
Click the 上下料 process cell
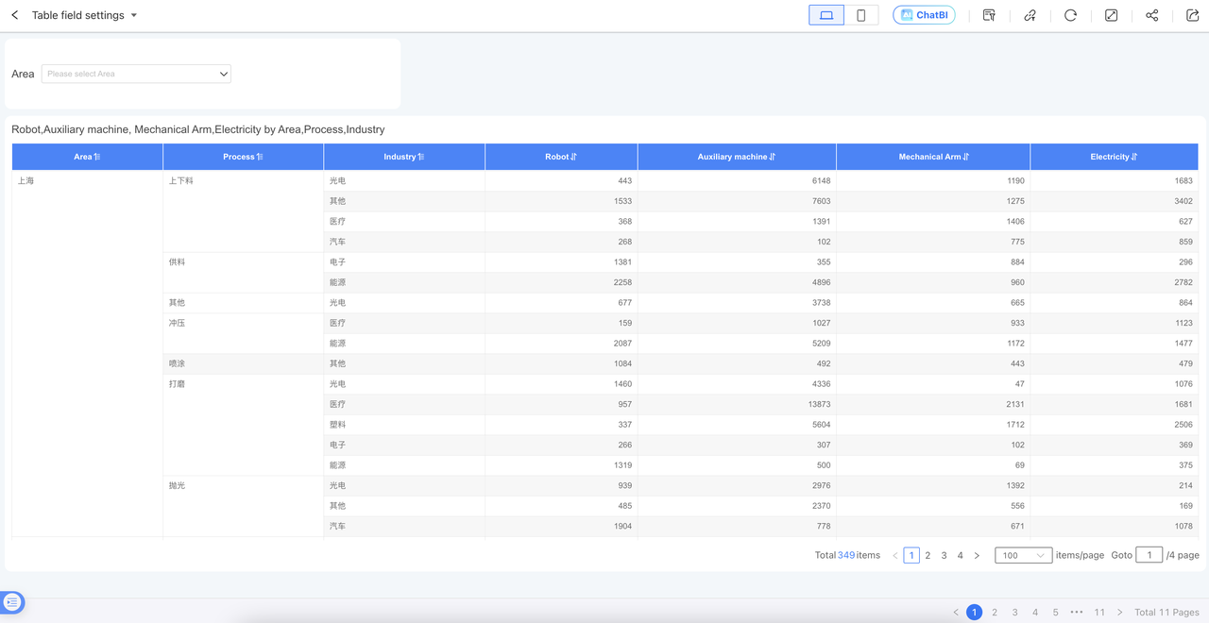243,211
